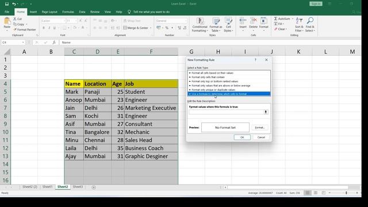Screen dimensions: 368x207
Task: Click the Job header cell
Action: tap(151, 84)
